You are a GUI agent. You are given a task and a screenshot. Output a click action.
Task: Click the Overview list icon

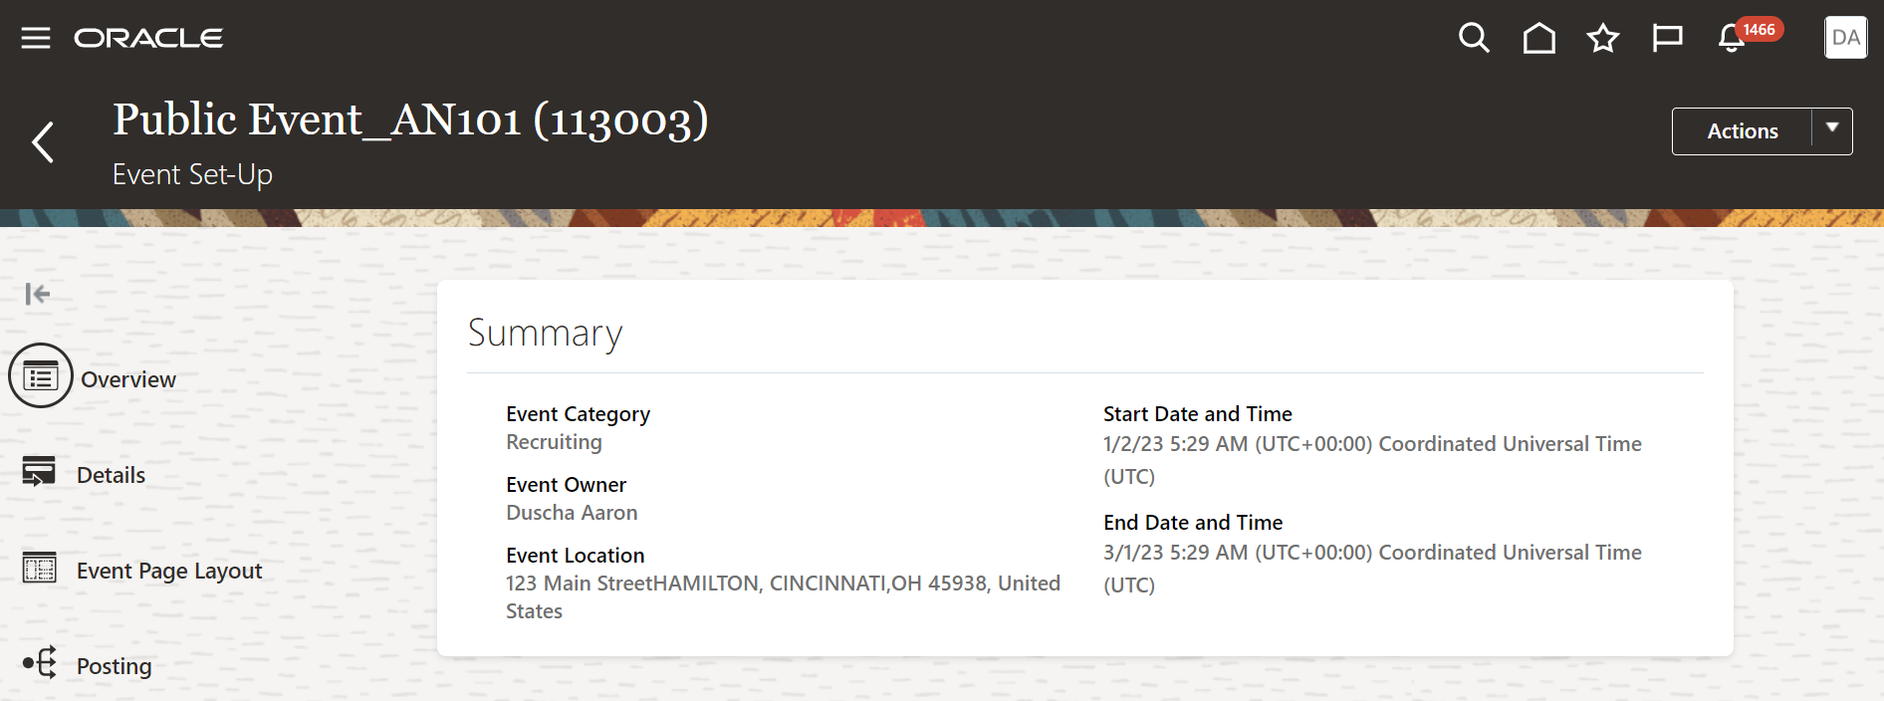pos(41,376)
